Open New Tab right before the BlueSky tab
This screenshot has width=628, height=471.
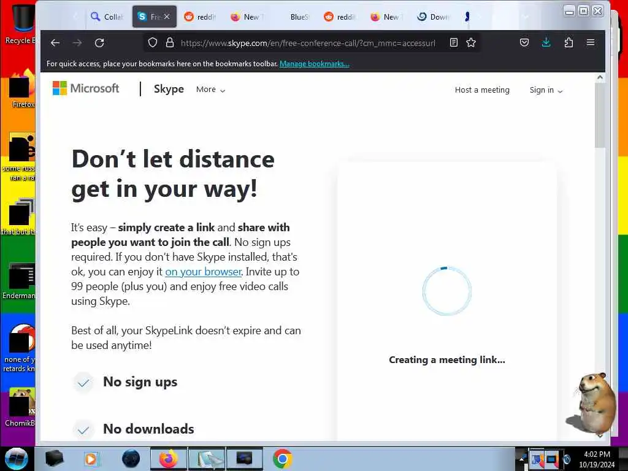(x=246, y=17)
